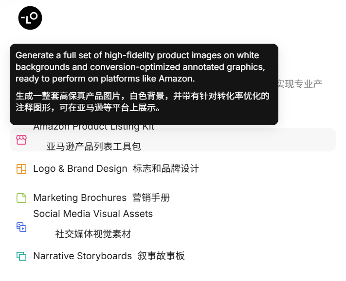Click the 标志和品牌设计 translation text
346x281 pixels.
point(166,169)
